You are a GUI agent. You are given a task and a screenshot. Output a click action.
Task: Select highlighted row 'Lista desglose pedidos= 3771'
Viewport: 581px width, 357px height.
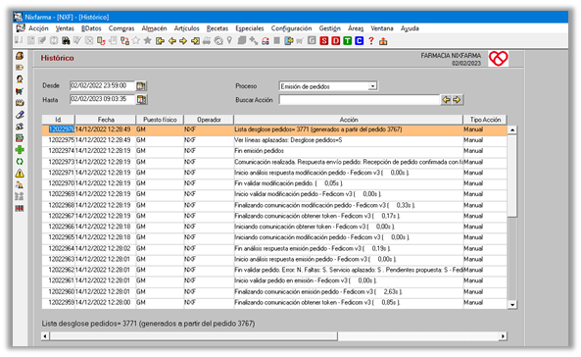pos(274,129)
